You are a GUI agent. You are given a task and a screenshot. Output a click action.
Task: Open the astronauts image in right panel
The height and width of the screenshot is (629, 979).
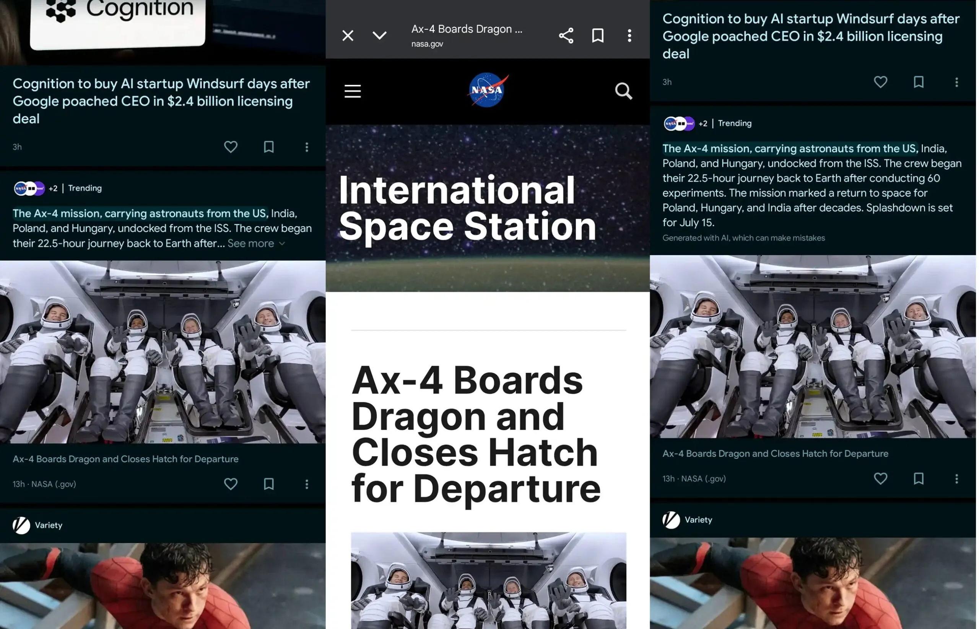(x=813, y=346)
